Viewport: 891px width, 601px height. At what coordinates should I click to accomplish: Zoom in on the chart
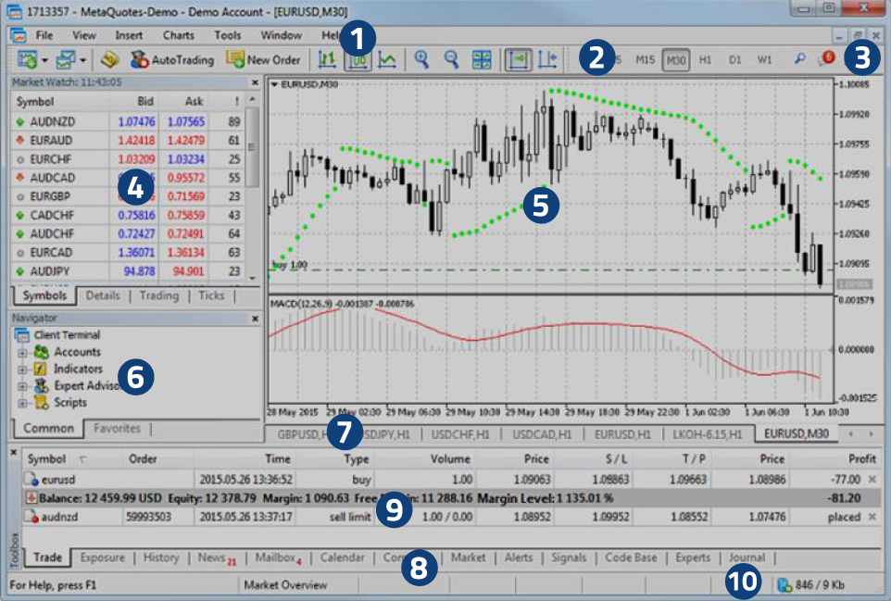pyautogui.click(x=421, y=59)
